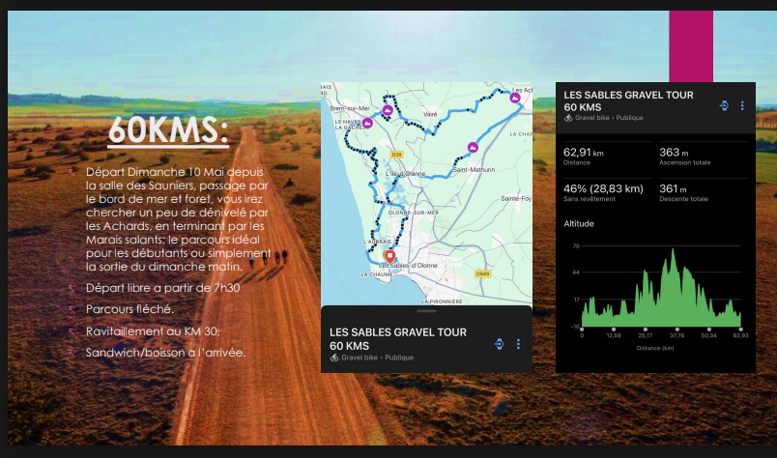777x458 pixels.
Task: Select the purple climb marker near Saint-Mathurin
Action: tap(473, 148)
